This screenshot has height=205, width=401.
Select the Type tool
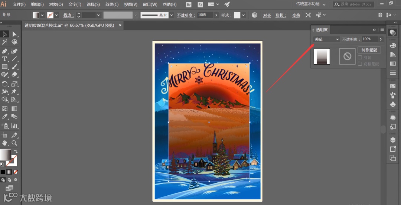click(4, 59)
